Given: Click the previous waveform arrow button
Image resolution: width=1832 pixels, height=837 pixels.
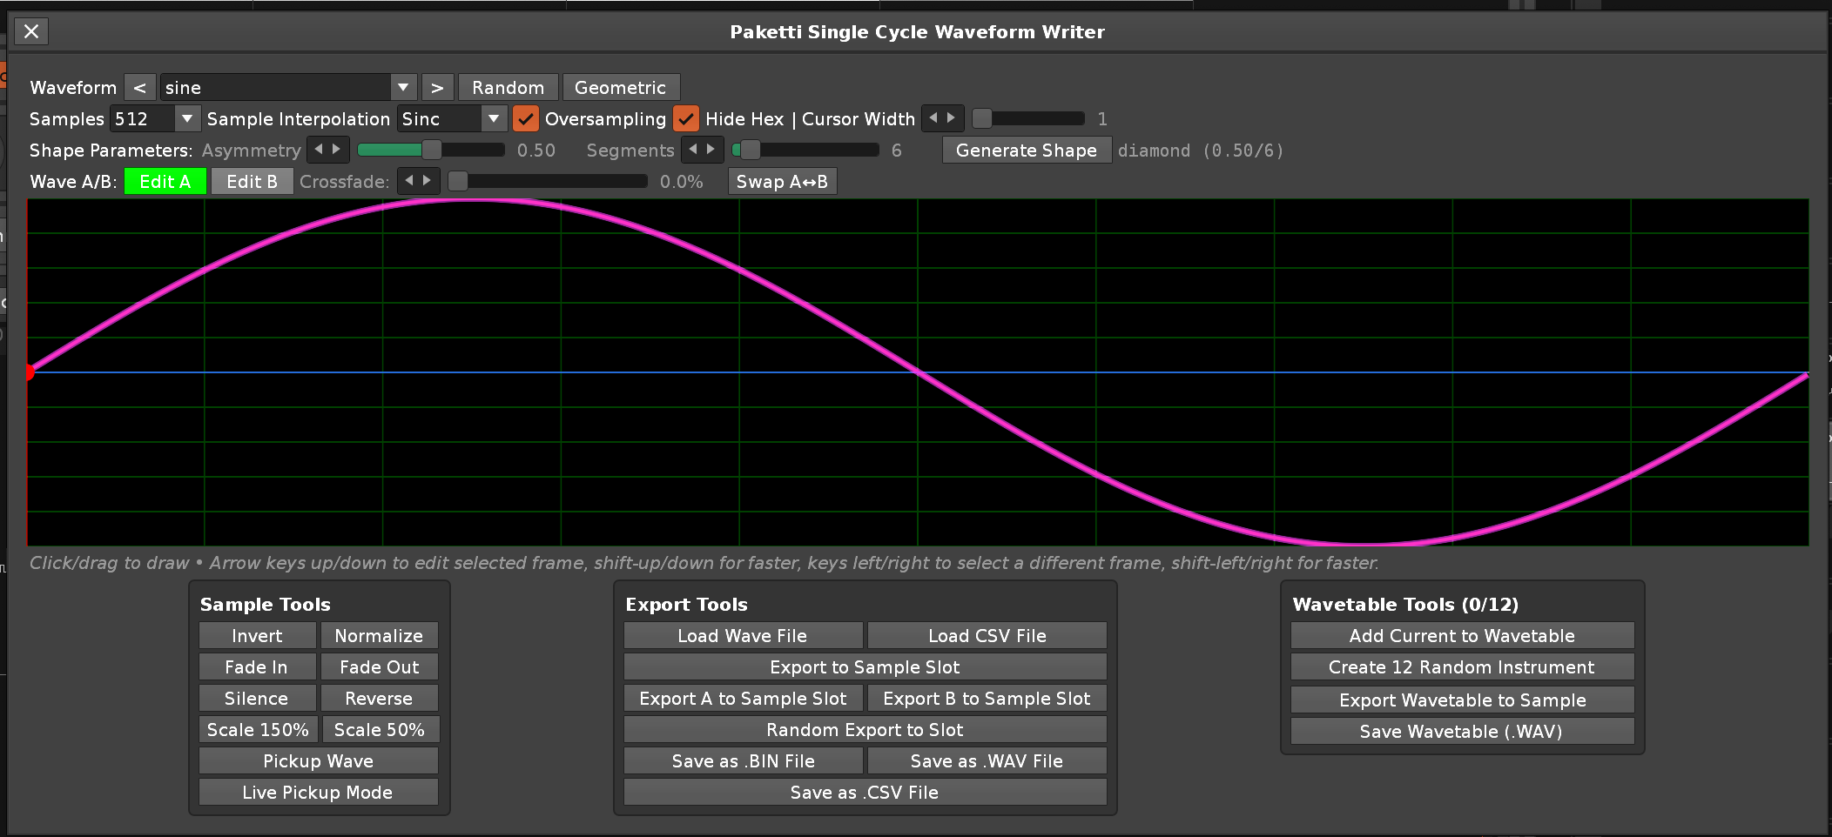Looking at the screenshot, I should pos(139,88).
